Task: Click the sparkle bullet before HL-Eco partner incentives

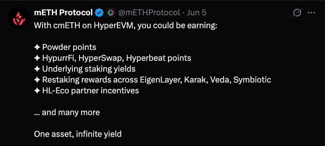Action: [x=37, y=91]
